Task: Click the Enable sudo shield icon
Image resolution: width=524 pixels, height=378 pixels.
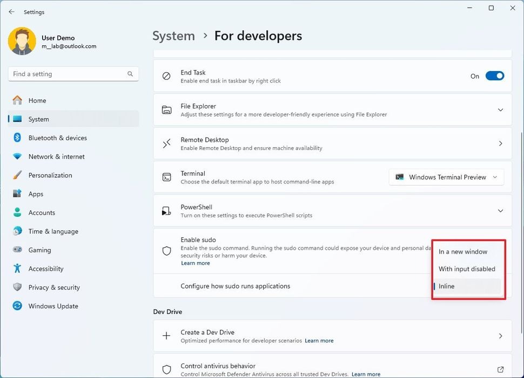Action: click(x=166, y=251)
